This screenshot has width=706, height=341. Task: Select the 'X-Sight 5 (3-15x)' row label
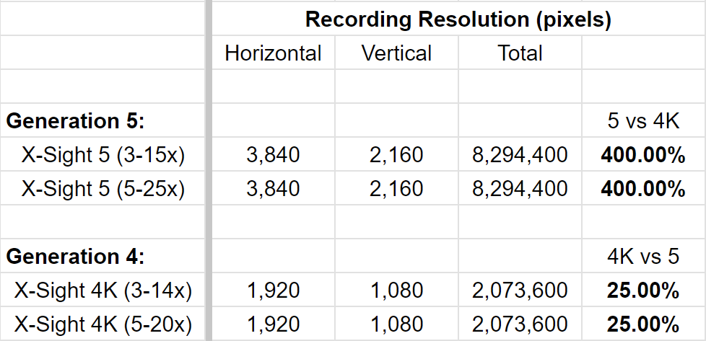103,154
